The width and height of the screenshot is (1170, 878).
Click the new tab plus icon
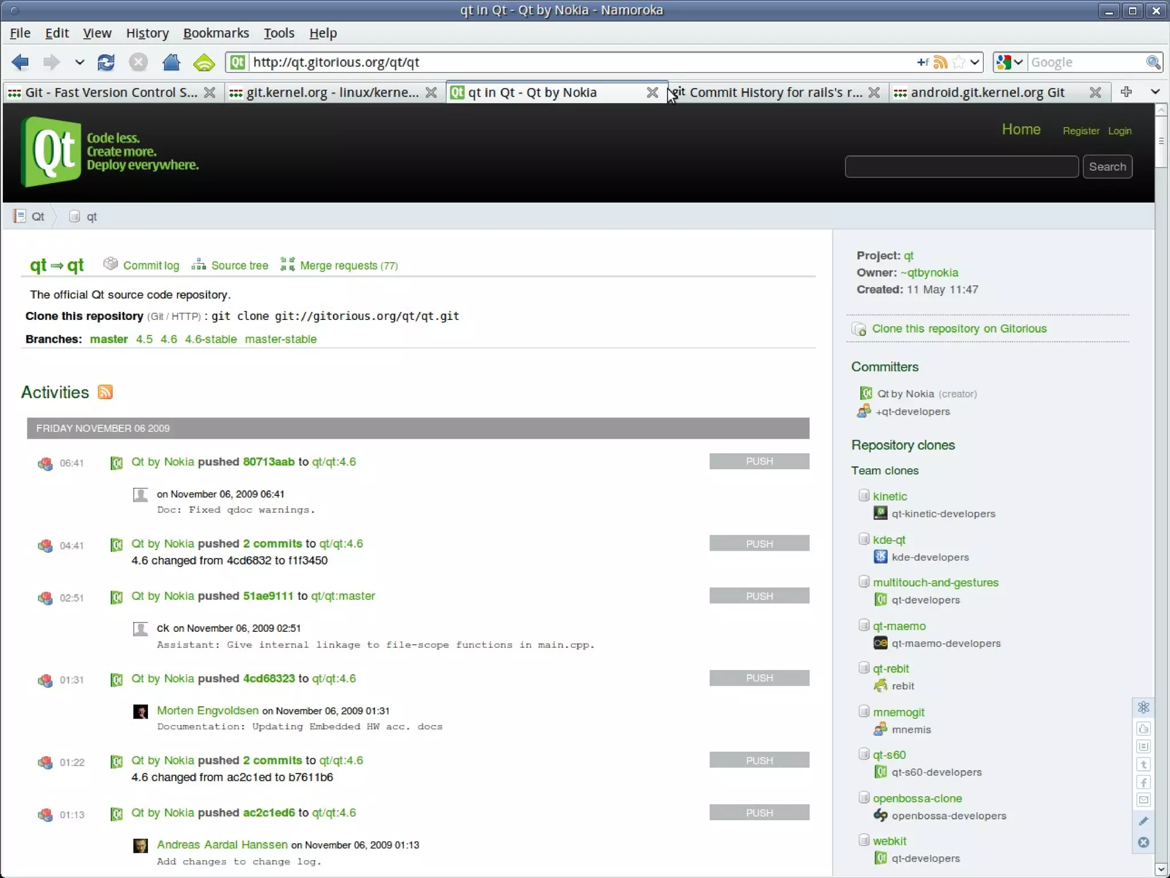pyautogui.click(x=1126, y=91)
